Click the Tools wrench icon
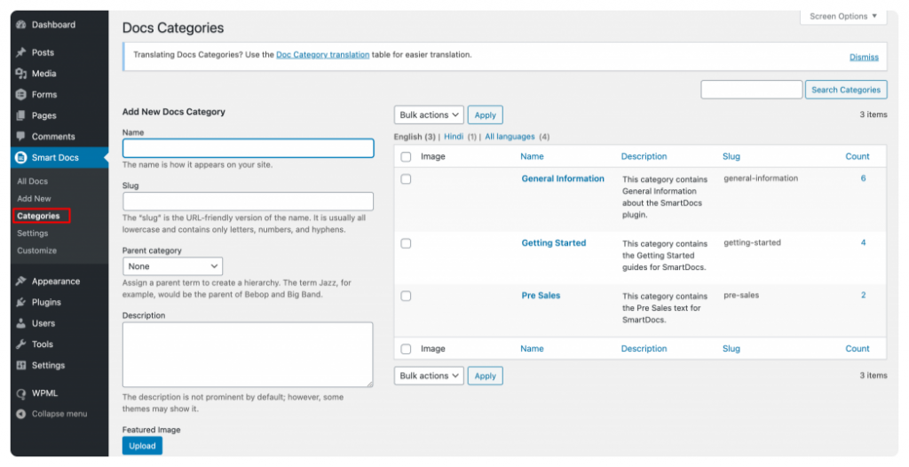Screen dimensions: 909x467 click(x=21, y=344)
